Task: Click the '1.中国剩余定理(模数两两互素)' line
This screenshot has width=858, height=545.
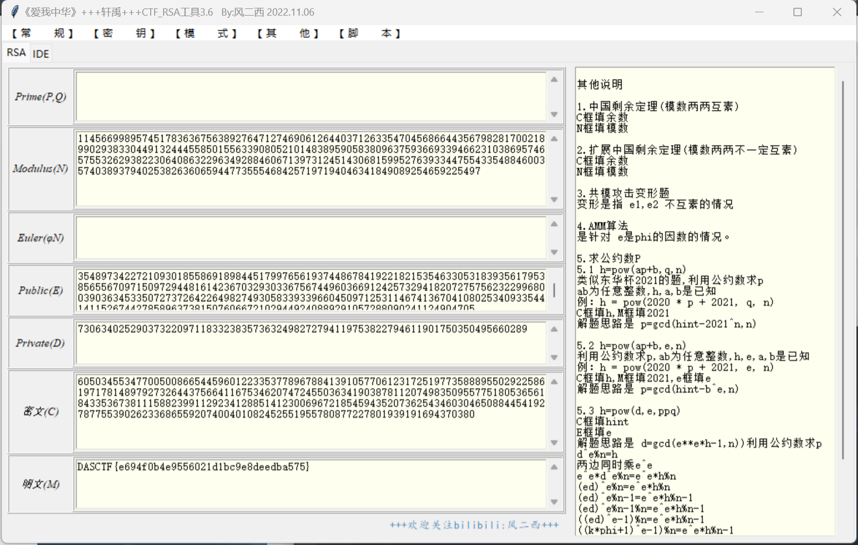Action: pos(658,106)
